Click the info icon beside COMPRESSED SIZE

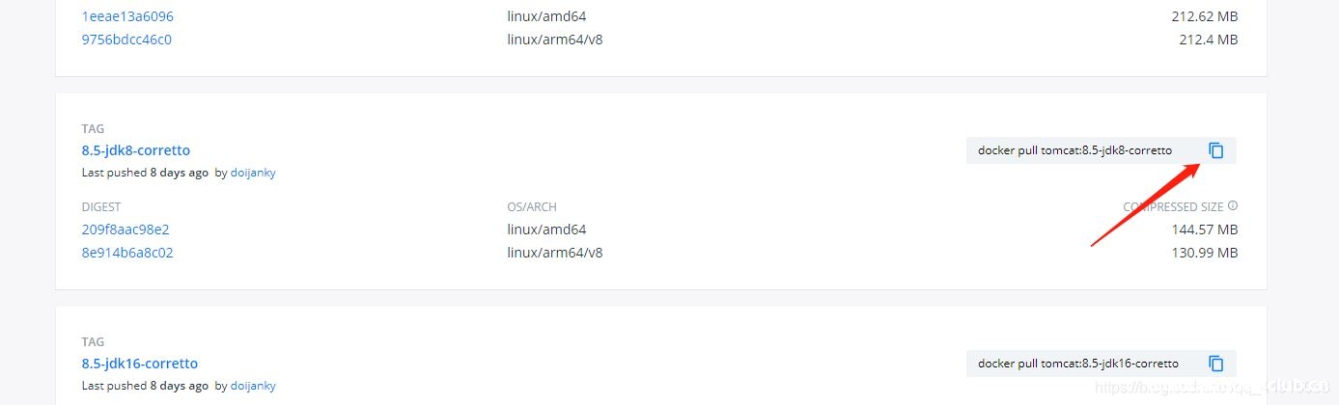click(x=1233, y=206)
